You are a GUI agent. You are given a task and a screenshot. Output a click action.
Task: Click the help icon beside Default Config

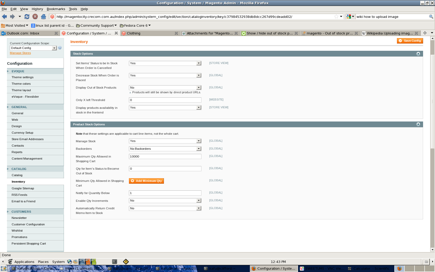60,48
